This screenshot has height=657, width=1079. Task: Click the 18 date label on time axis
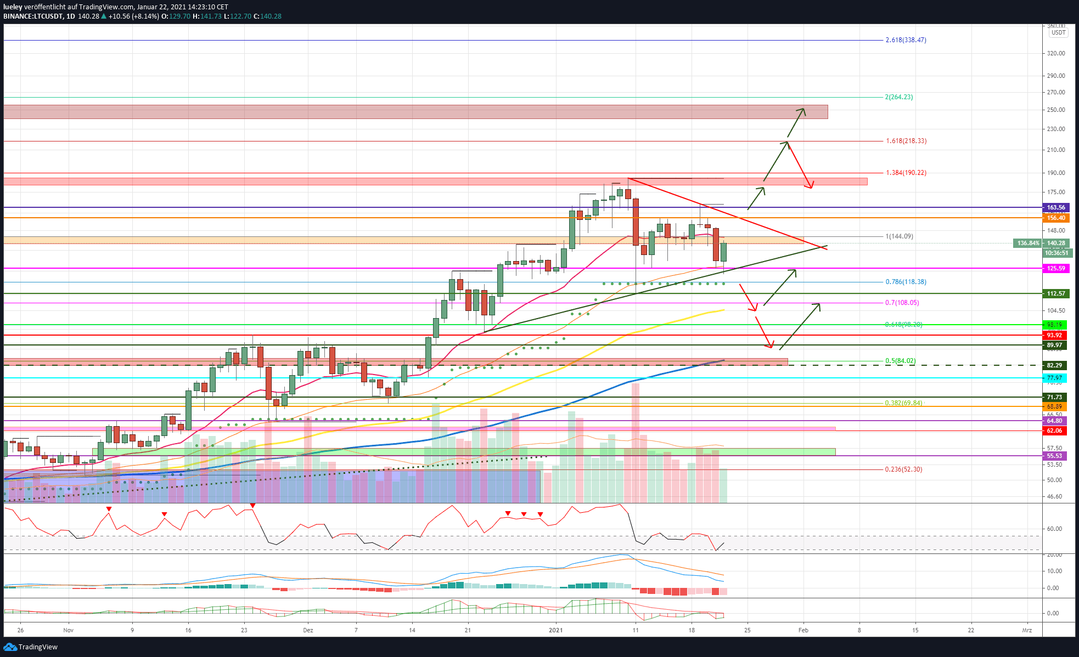tap(692, 631)
